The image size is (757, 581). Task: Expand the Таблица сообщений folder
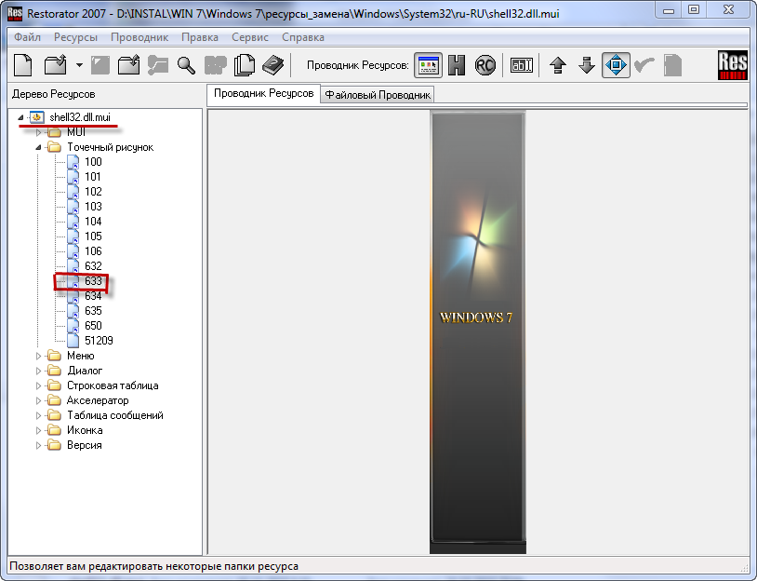[x=39, y=415]
